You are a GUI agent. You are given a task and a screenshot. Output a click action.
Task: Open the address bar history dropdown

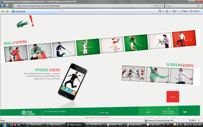pyautogui.click(x=155, y=6)
